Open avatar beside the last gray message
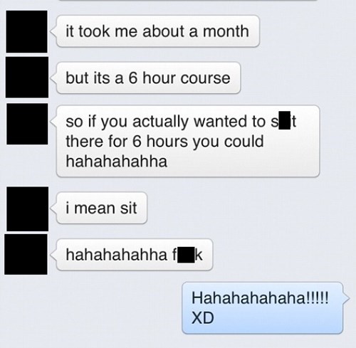This screenshot has height=348, width=356. [26, 254]
